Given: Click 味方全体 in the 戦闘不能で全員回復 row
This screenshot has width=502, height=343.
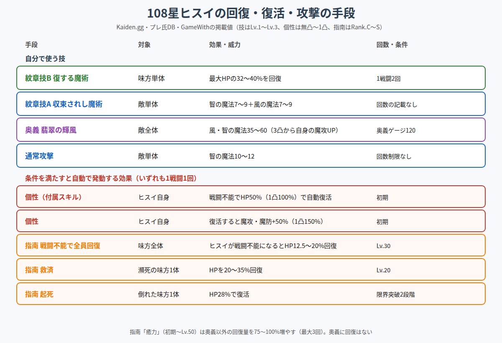Looking at the screenshot, I should (151, 246).
